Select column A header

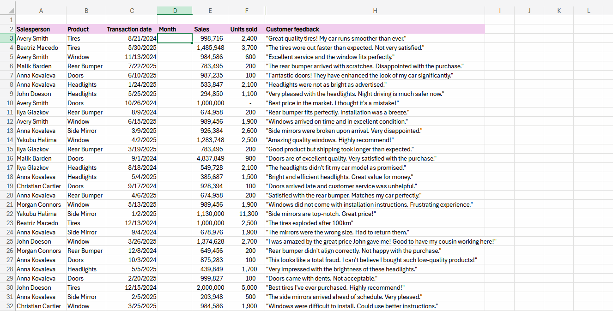click(x=41, y=11)
